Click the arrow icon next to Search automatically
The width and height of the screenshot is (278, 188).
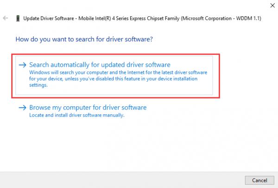tap(23, 65)
